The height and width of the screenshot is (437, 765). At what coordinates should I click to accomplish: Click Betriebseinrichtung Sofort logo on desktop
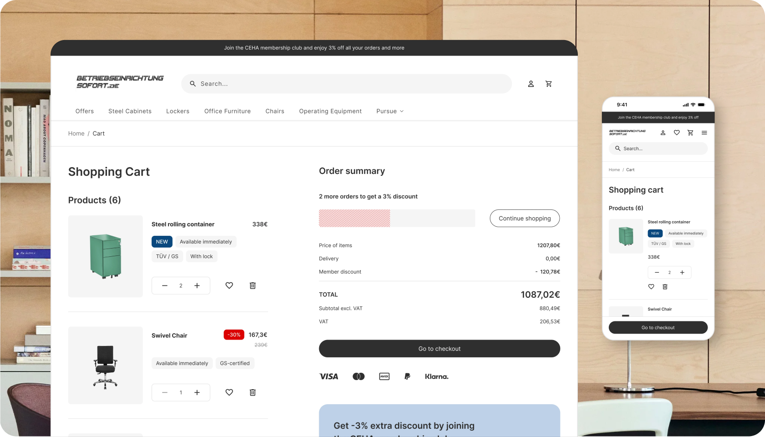(x=120, y=82)
